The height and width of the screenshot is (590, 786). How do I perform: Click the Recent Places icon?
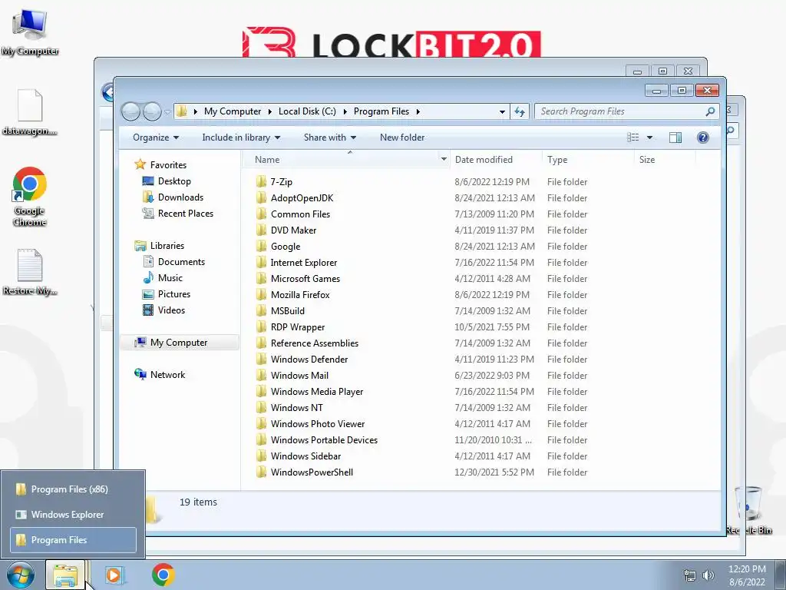pyautogui.click(x=148, y=214)
